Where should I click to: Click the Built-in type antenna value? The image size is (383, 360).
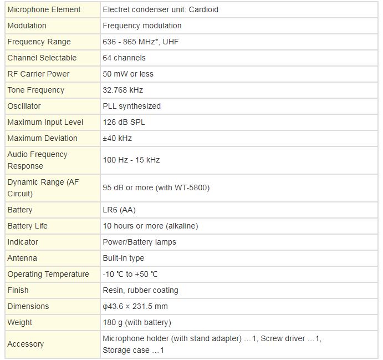pos(124,258)
